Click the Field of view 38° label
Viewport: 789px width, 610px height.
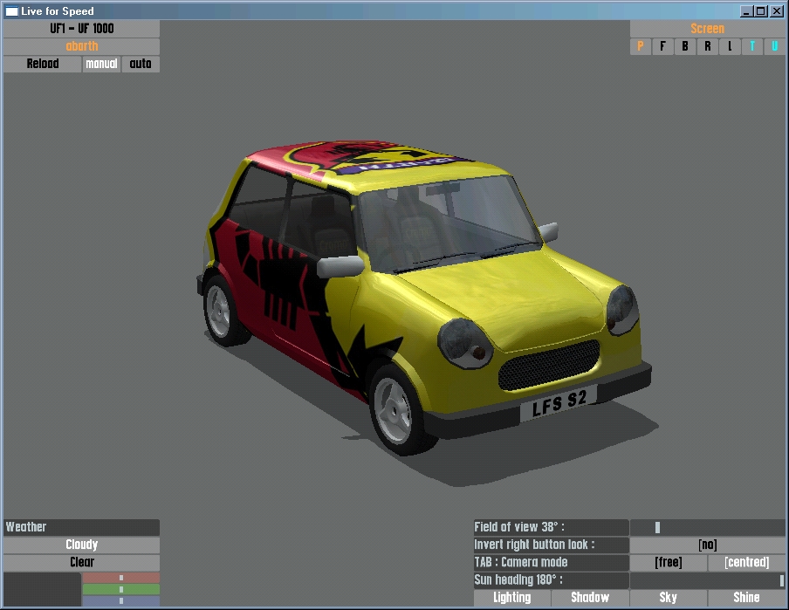pos(551,527)
